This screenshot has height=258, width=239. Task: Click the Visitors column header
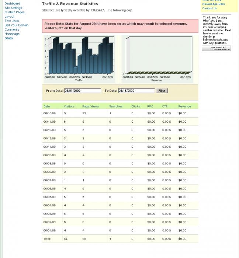[x=69, y=106]
